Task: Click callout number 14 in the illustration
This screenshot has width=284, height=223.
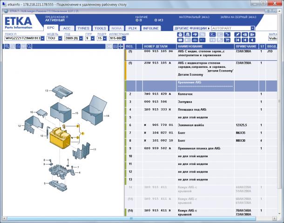Action: (108, 116)
